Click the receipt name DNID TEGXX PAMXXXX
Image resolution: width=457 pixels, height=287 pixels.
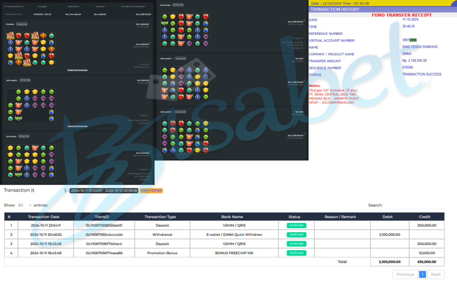[x=420, y=47]
